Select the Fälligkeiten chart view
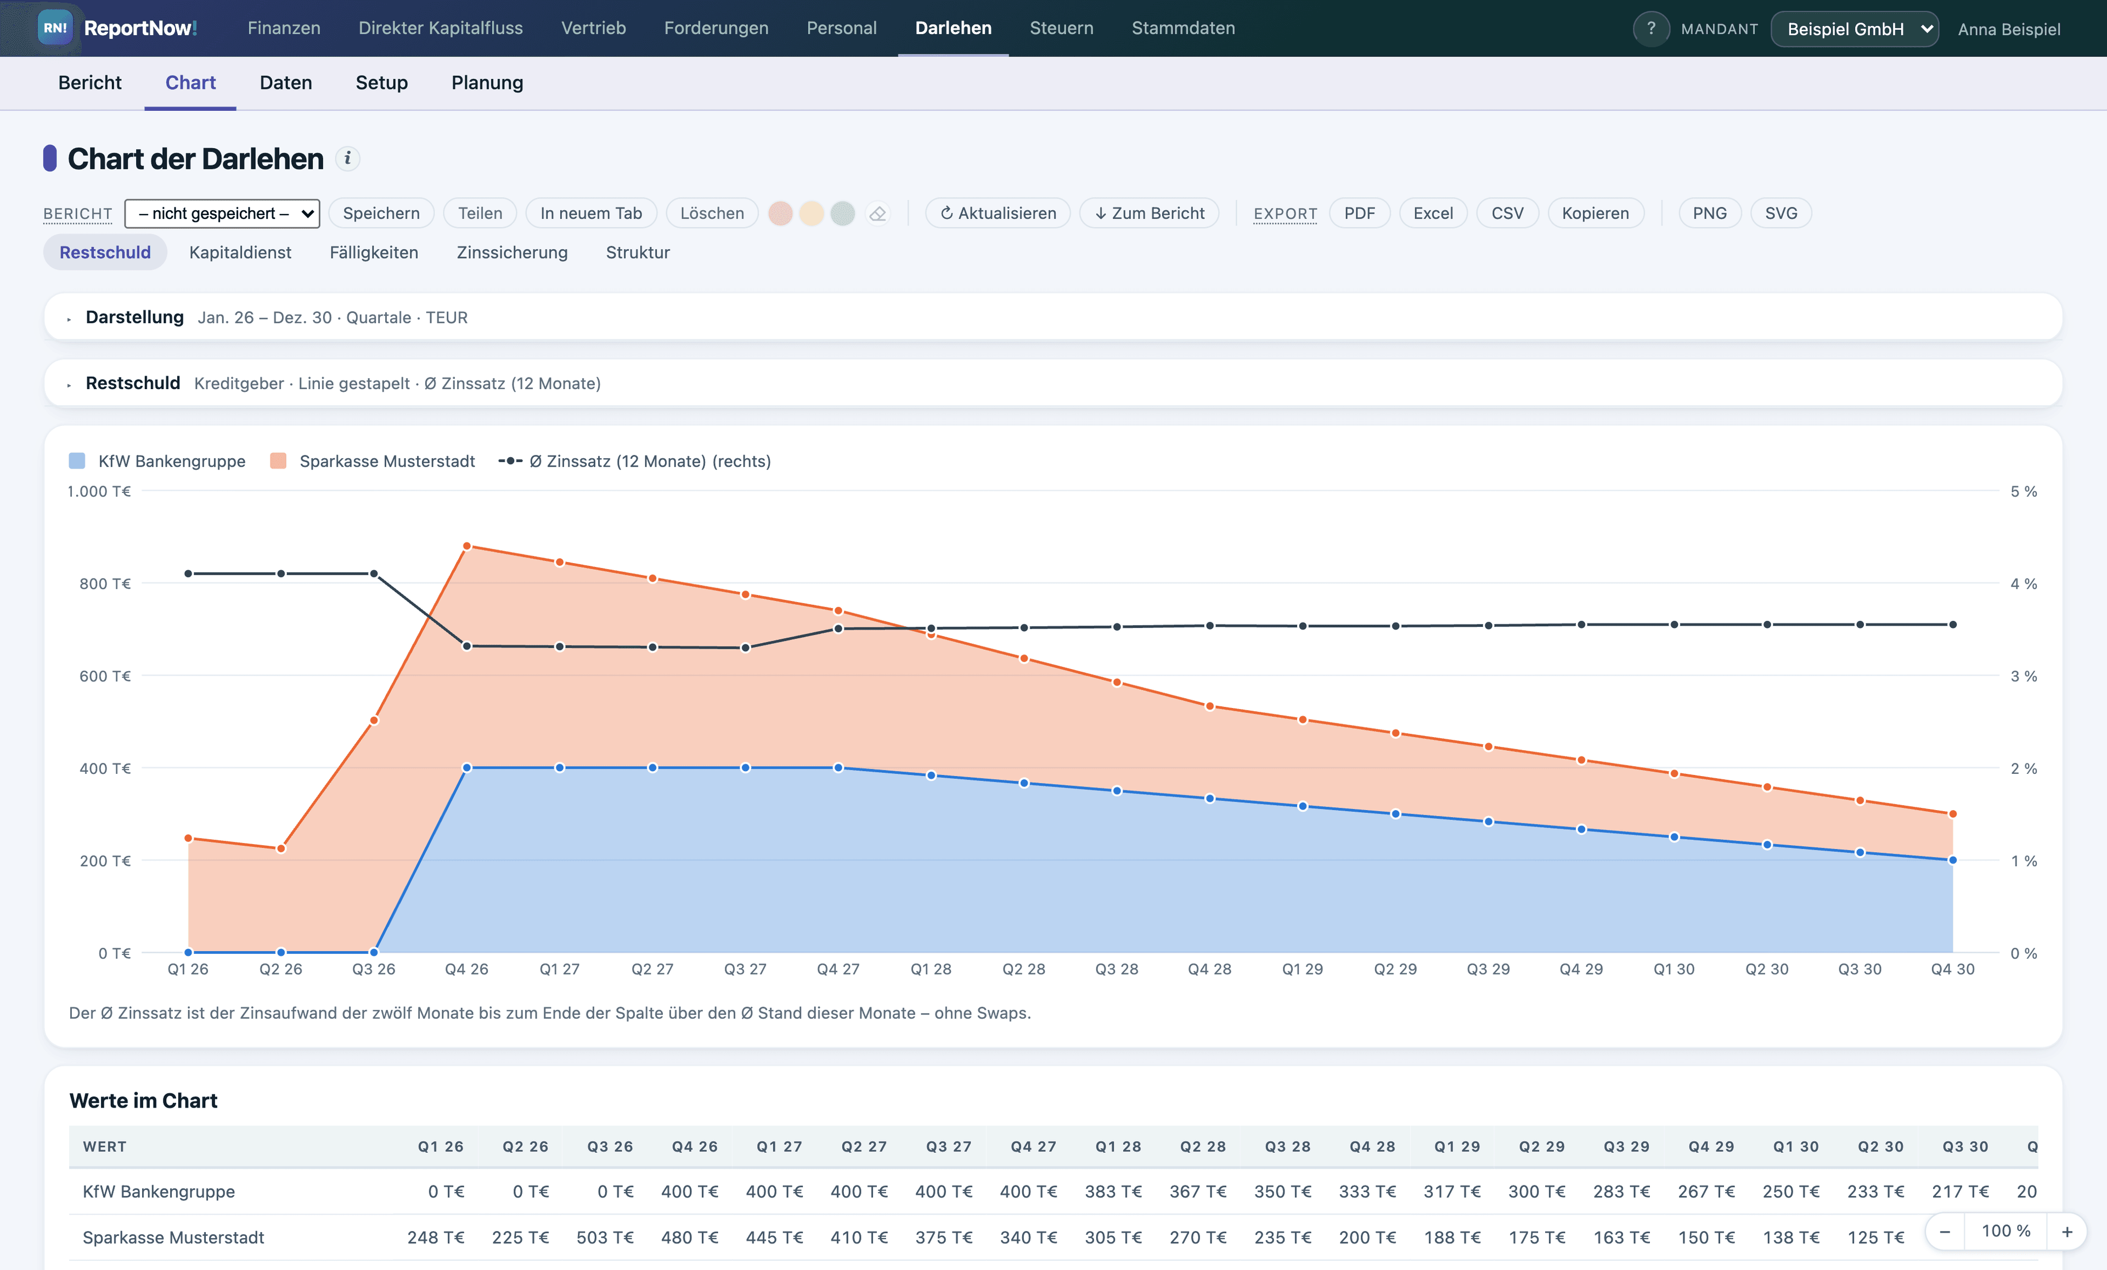This screenshot has height=1270, width=2107. pos(374,252)
